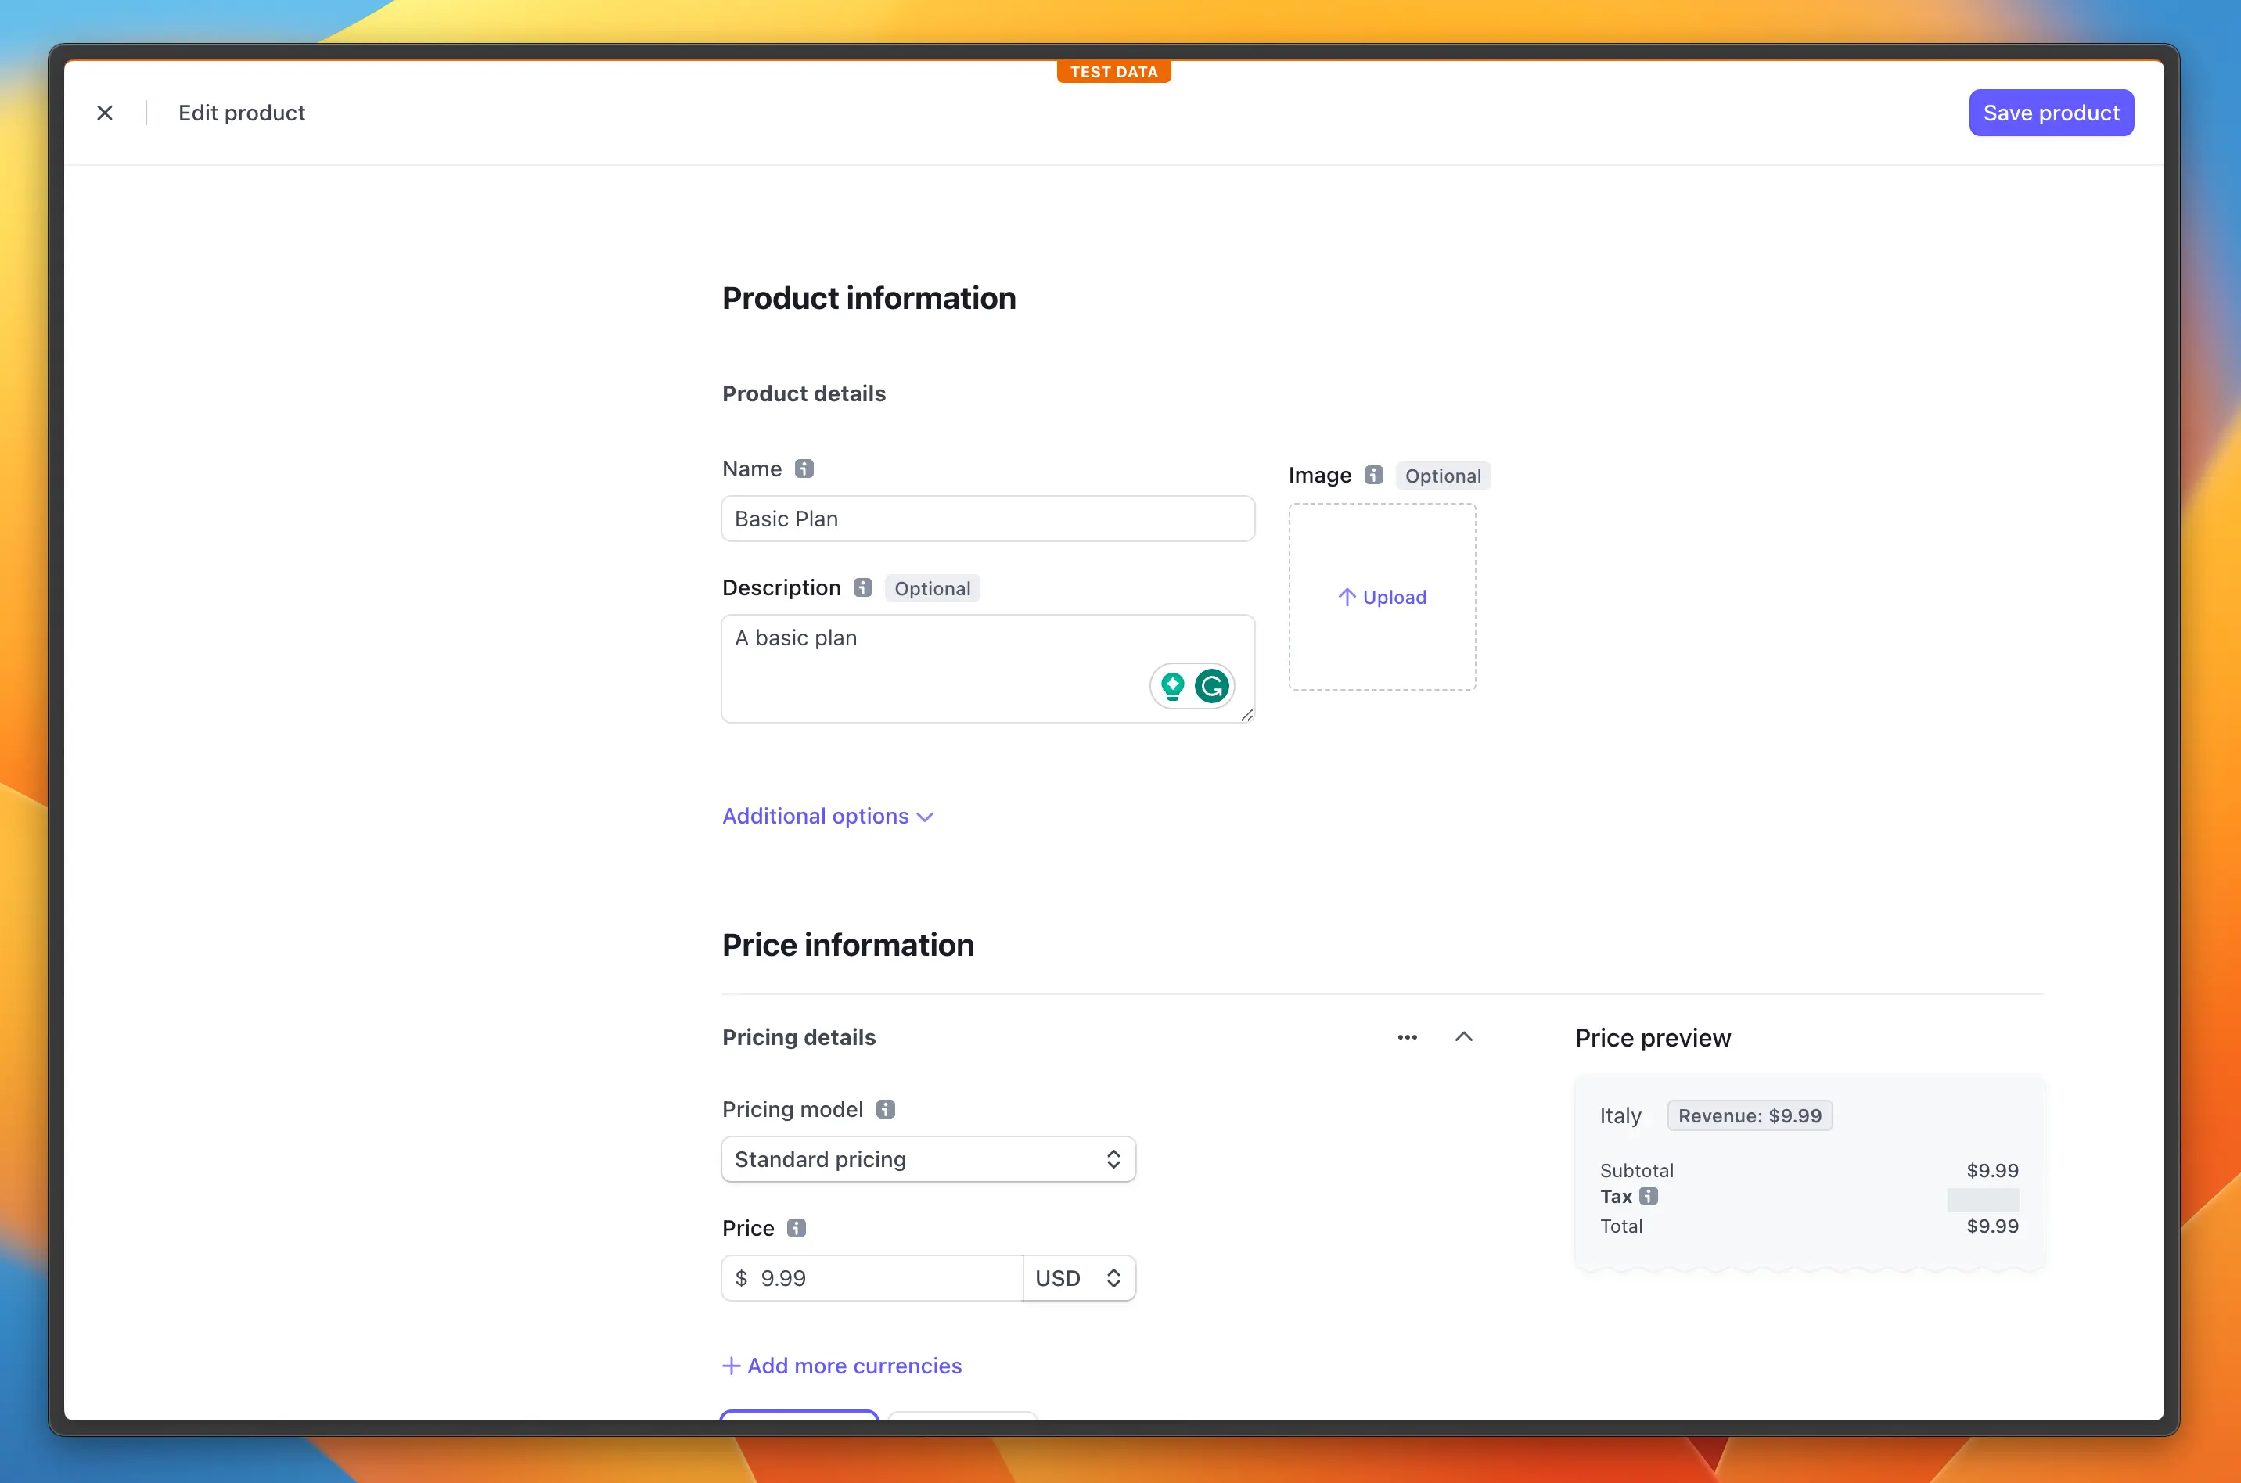Image resolution: width=2241 pixels, height=1483 pixels.
Task: Click the info icon next to Pricing model
Action: (x=886, y=1108)
